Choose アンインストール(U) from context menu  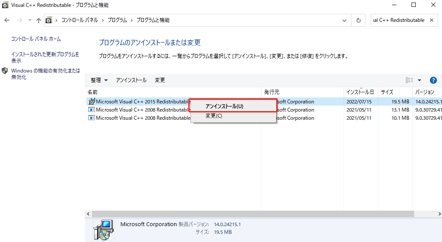233,106
